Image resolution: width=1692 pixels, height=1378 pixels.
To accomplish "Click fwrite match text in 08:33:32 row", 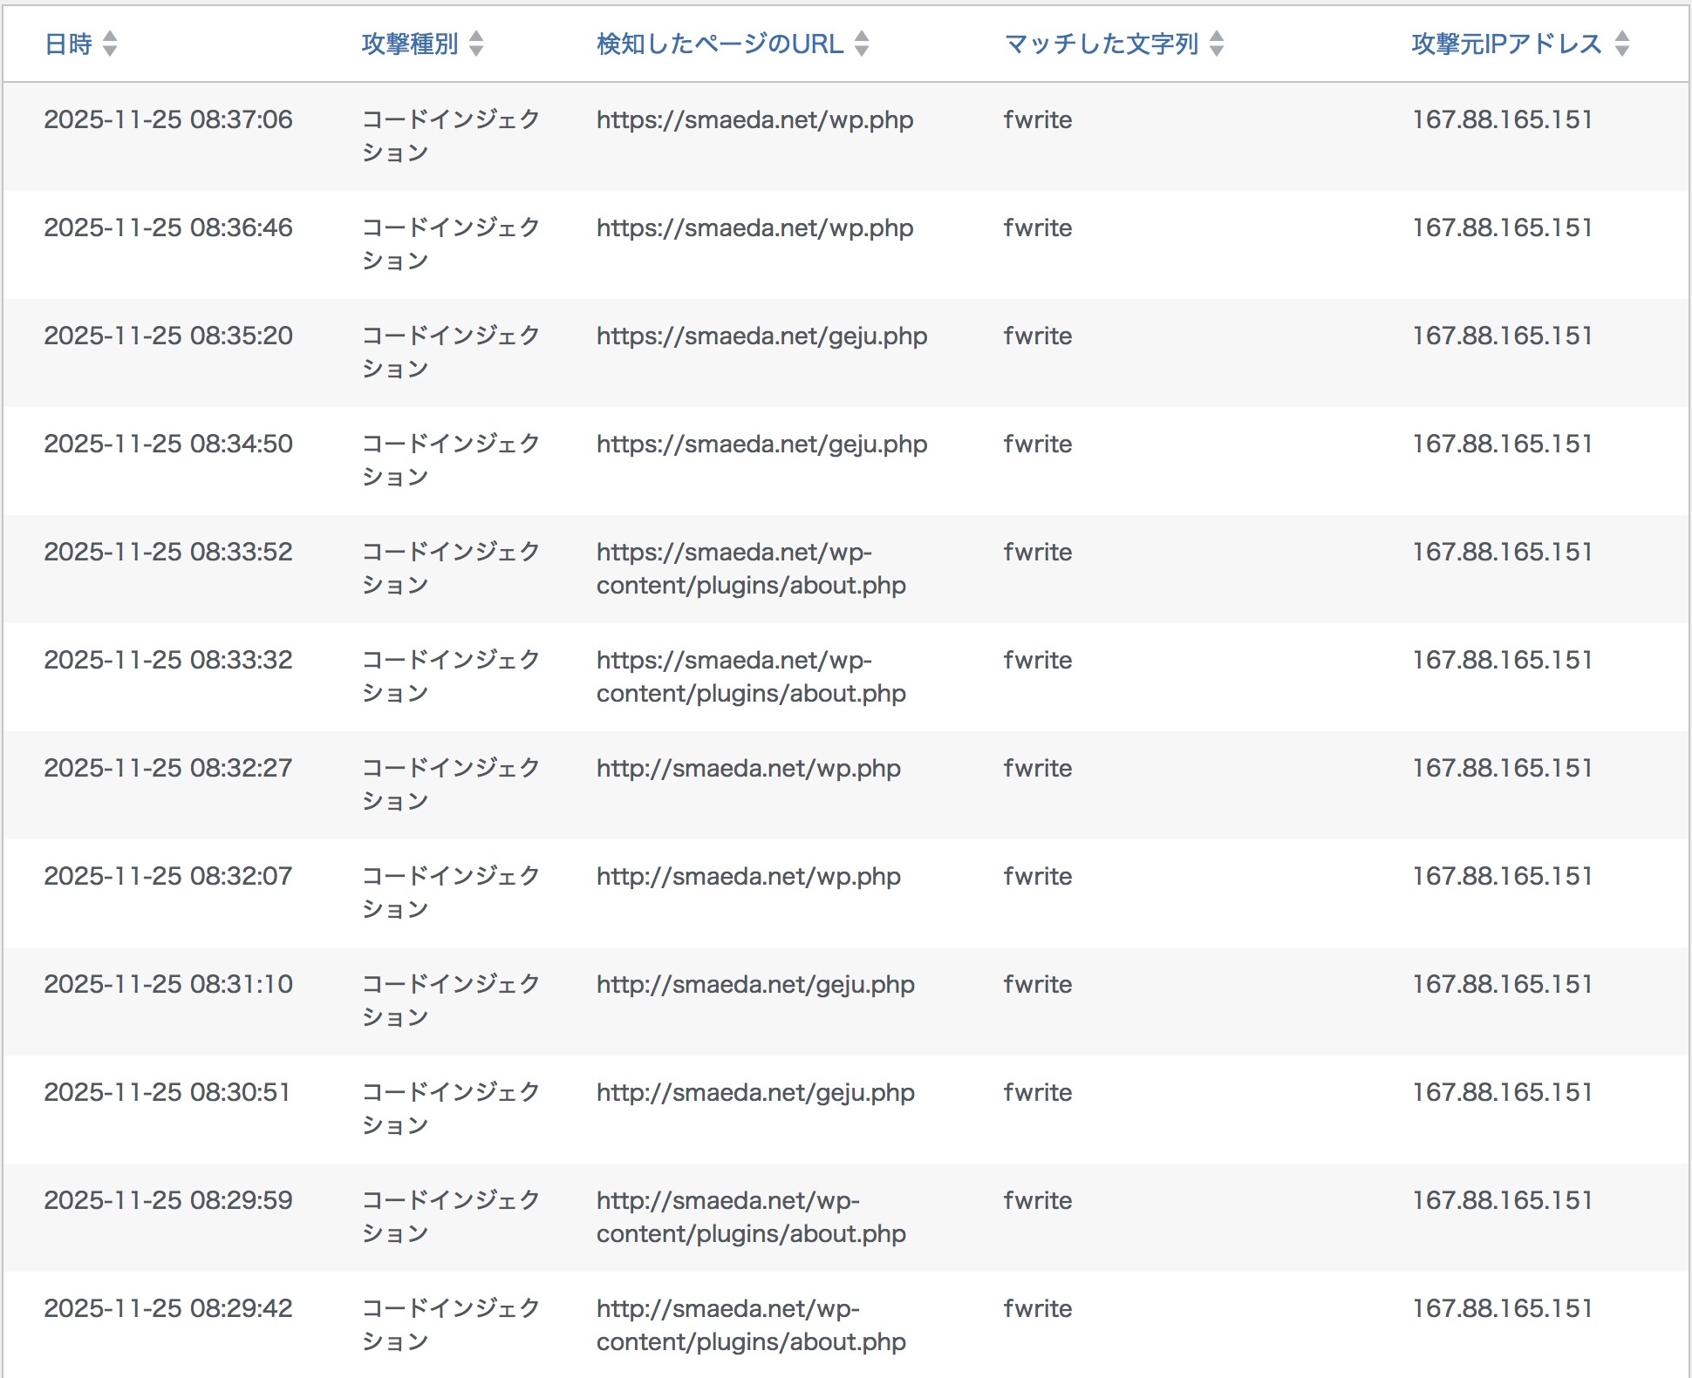I will click(x=1037, y=660).
